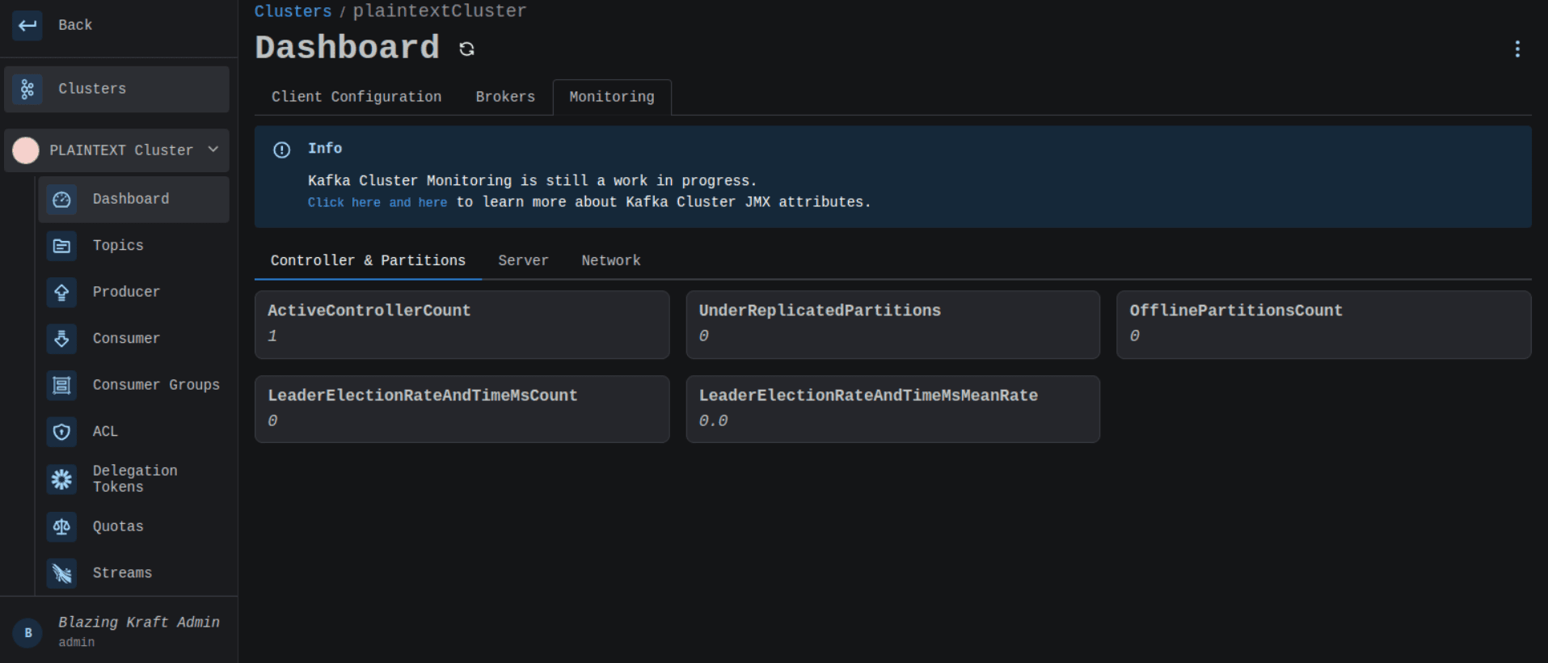Click the user avatar labeled B
This screenshot has width=1548, height=663.
(28, 633)
